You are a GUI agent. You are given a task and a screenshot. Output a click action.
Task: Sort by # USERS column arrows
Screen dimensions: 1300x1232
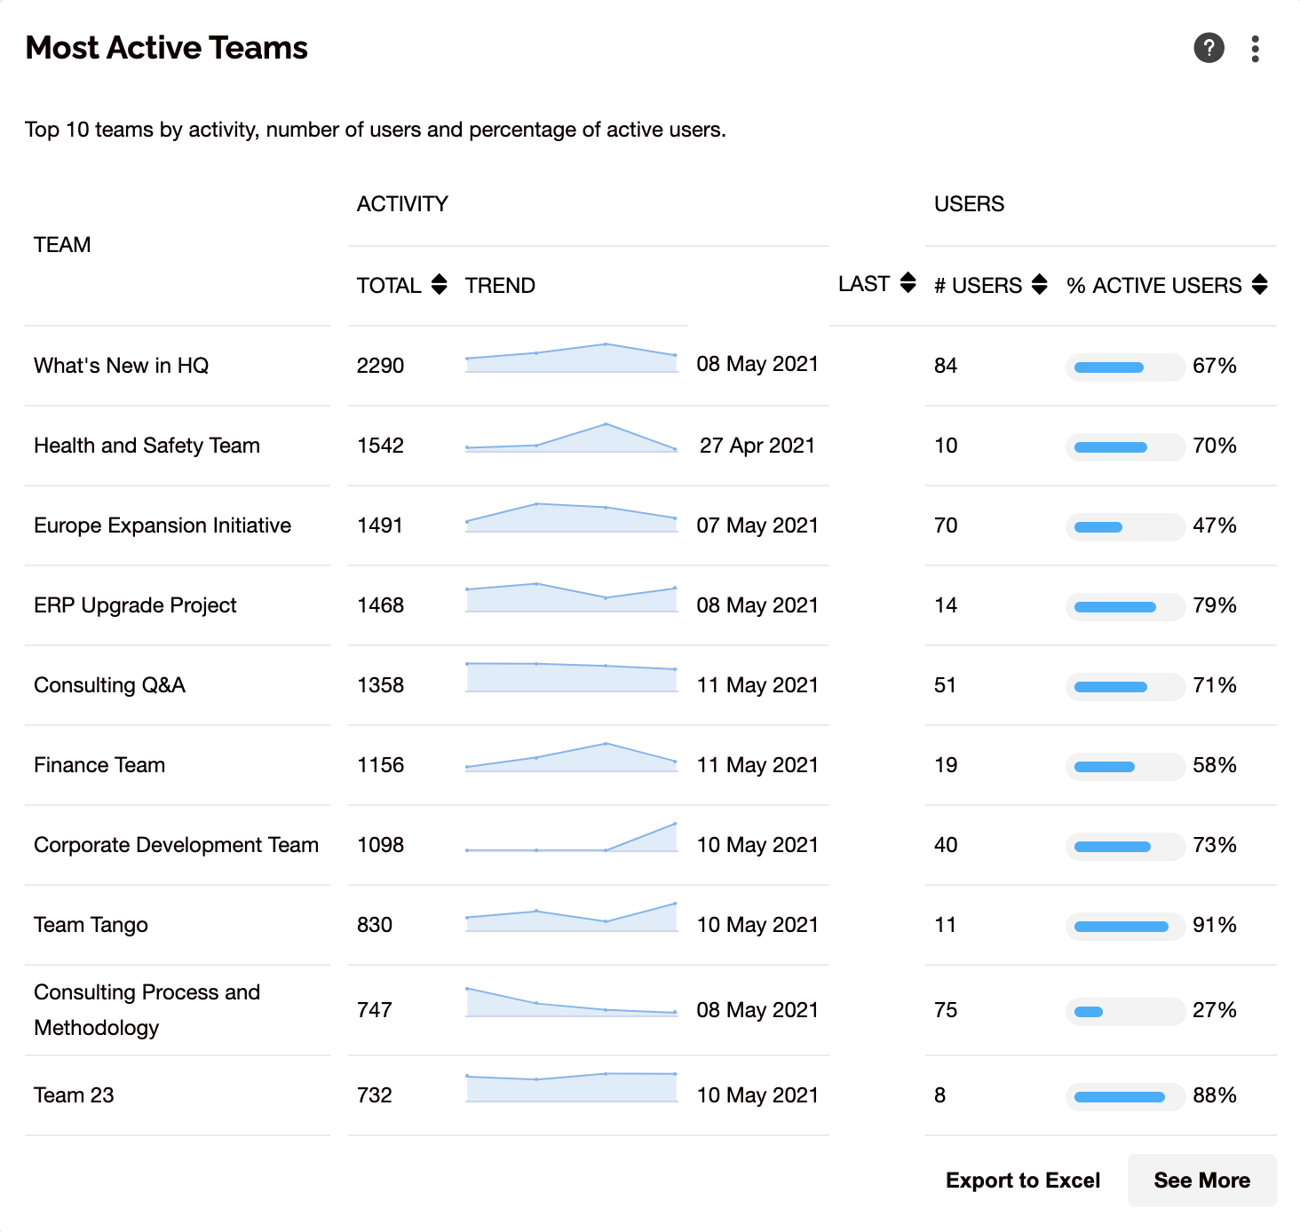coord(1040,285)
